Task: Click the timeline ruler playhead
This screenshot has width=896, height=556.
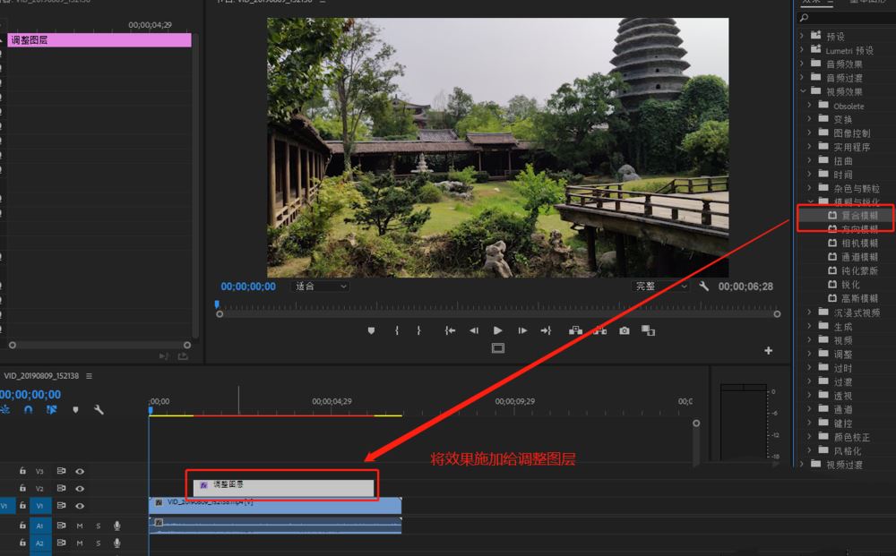Action: point(151,410)
